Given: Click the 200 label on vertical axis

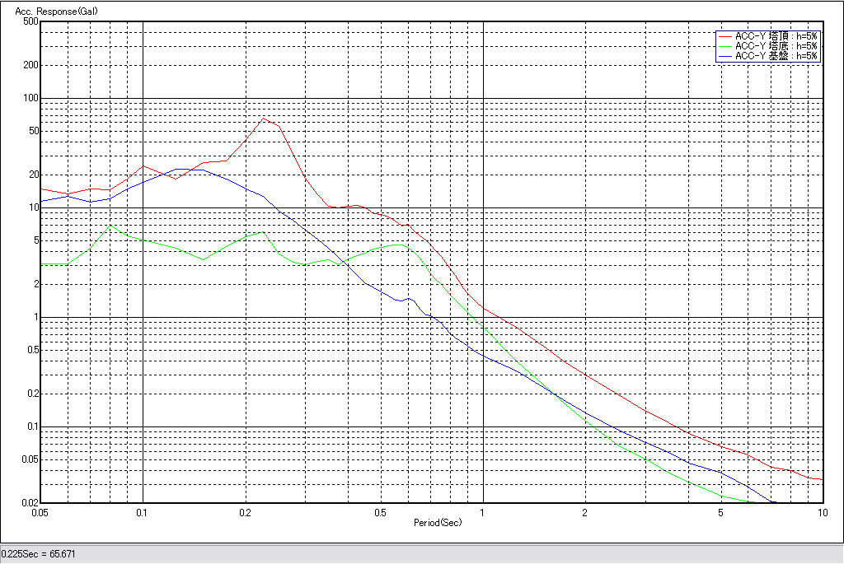Looking at the screenshot, I should [x=31, y=65].
